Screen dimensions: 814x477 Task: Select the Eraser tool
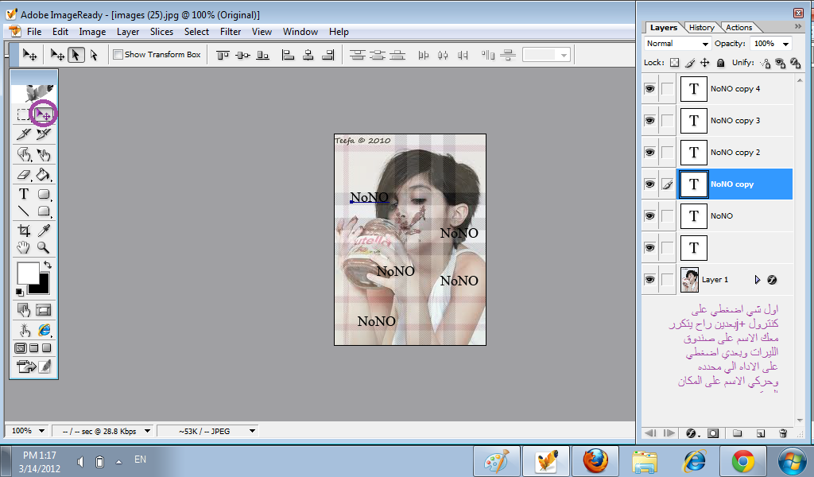24,174
